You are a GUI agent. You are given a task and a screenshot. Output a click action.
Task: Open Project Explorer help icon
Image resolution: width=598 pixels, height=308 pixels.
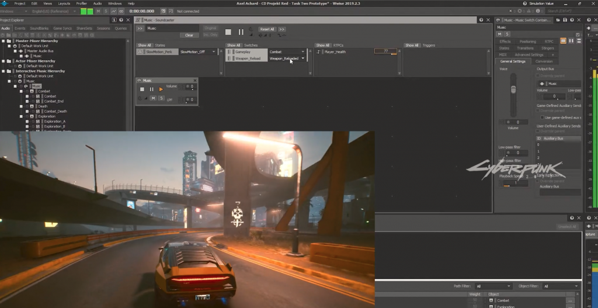121,20
